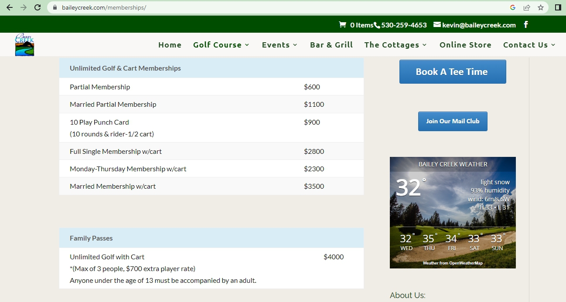Image resolution: width=566 pixels, height=302 pixels.
Task: Click the envelope email icon
Action: point(437,25)
